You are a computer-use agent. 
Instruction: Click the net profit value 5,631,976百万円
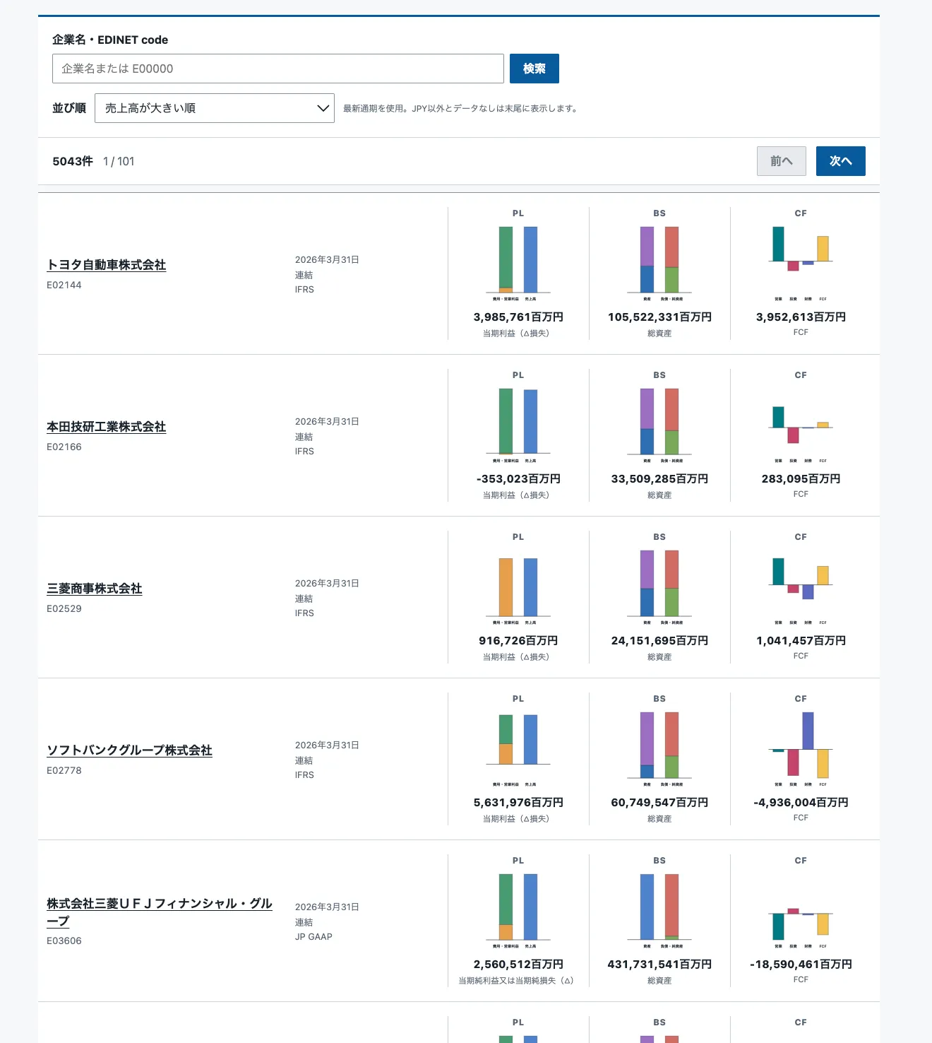[518, 803]
